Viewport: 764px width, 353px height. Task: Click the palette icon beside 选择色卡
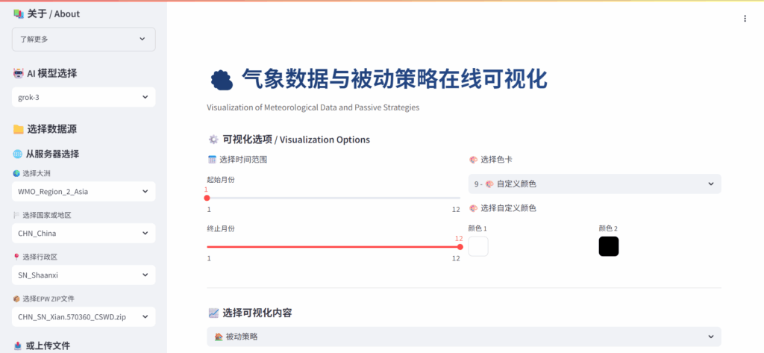(472, 160)
